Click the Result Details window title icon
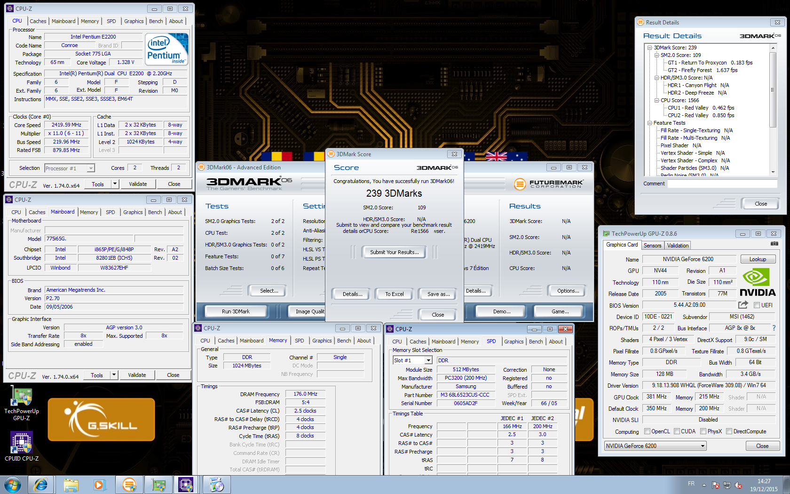This screenshot has width=790, height=494. (x=640, y=22)
